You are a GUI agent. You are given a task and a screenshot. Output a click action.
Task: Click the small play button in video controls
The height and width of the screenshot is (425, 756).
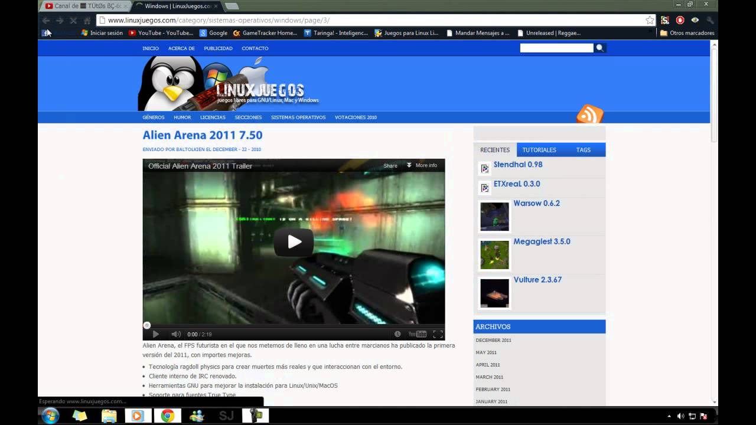(x=155, y=334)
